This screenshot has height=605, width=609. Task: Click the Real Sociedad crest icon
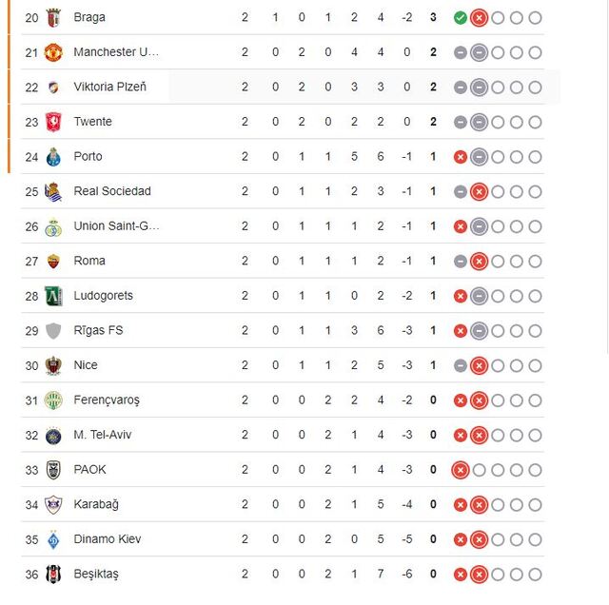[53, 191]
